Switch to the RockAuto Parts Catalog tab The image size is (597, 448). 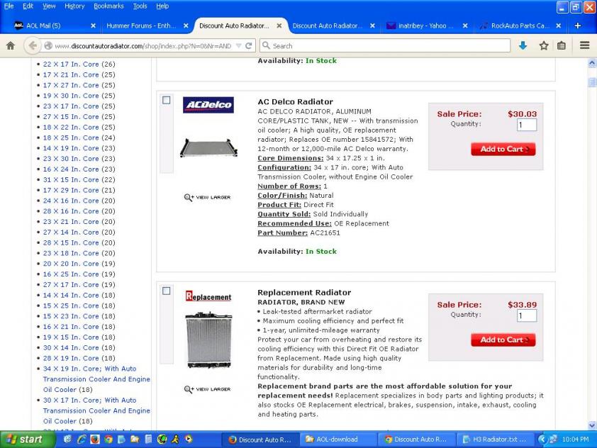point(520,26)
